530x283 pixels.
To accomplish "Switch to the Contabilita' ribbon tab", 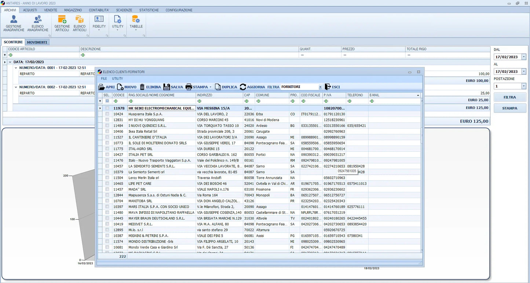I will click(x=99, y=10).
